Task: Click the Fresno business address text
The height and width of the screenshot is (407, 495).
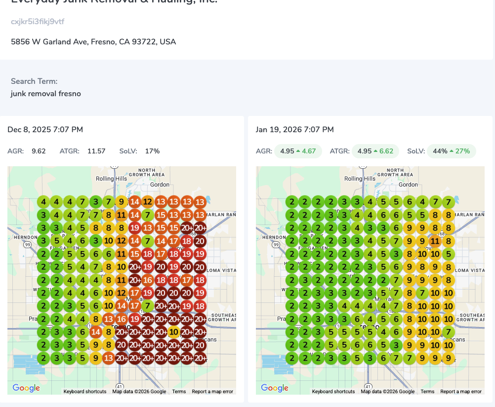Action: pos(92,41)
